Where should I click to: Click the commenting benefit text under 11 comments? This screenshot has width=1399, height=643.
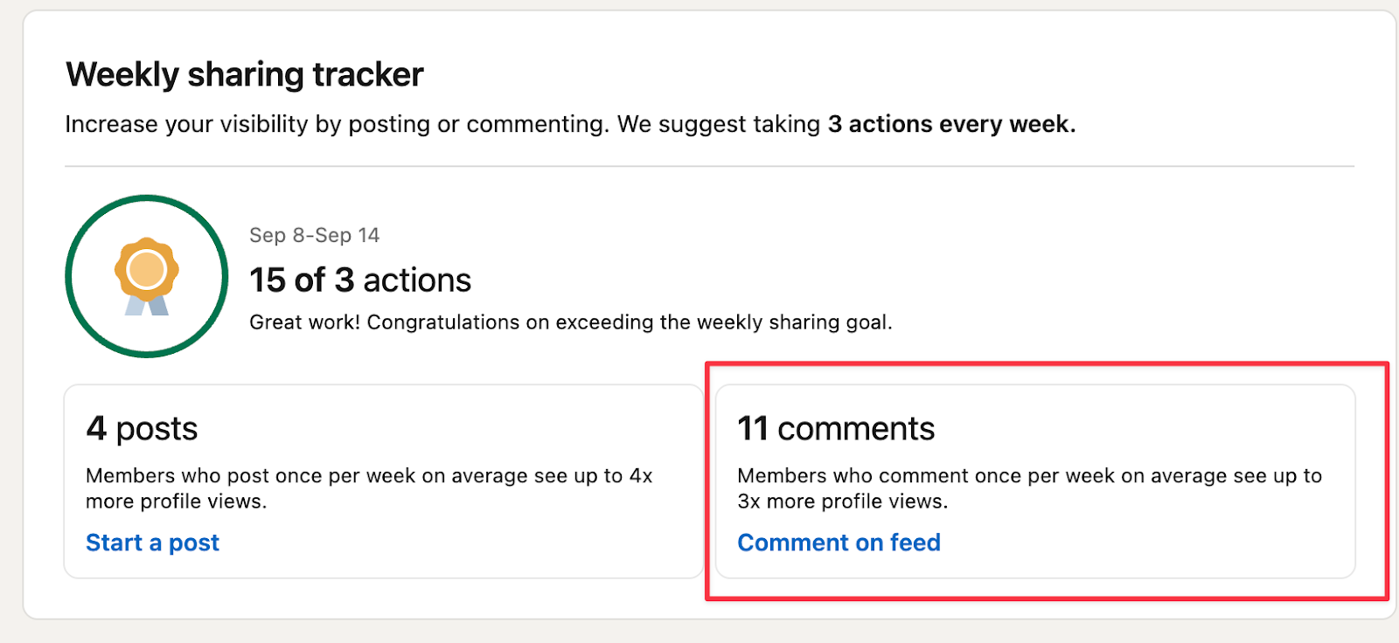pos(1029,488)
